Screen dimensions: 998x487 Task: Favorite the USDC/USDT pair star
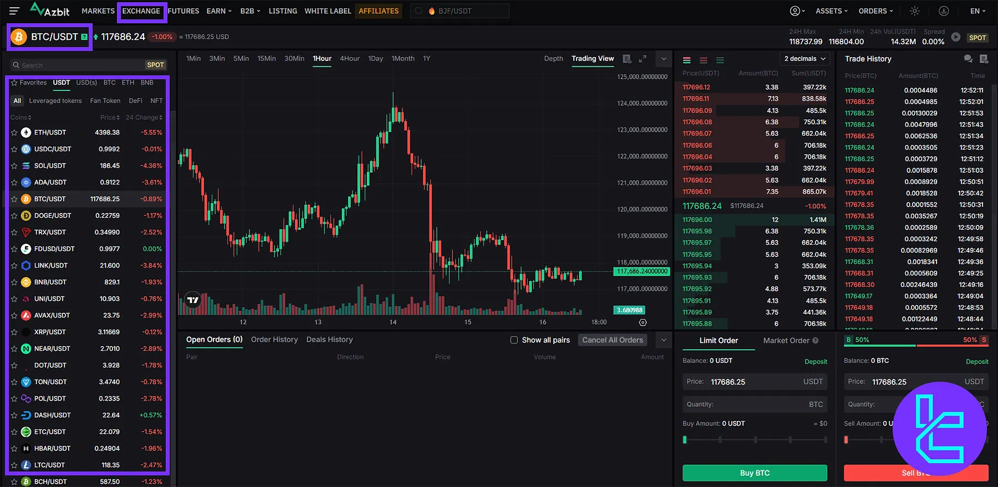pos(14,149)
